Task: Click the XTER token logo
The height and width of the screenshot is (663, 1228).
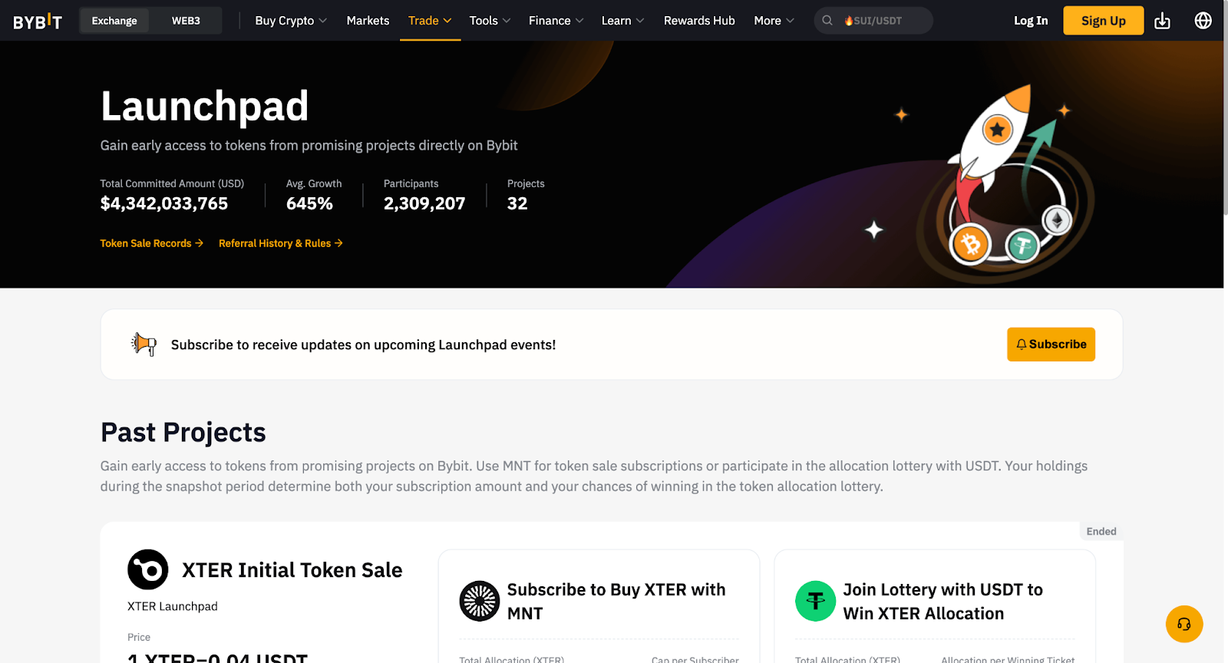Action: (x=147, y=569)
